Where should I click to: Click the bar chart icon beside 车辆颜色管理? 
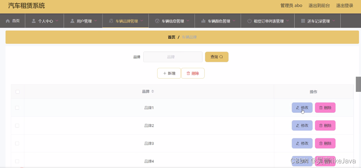pos(203,21)
